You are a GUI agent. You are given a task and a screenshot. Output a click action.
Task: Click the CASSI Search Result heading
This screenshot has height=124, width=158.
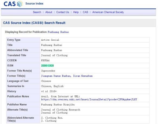34,23
